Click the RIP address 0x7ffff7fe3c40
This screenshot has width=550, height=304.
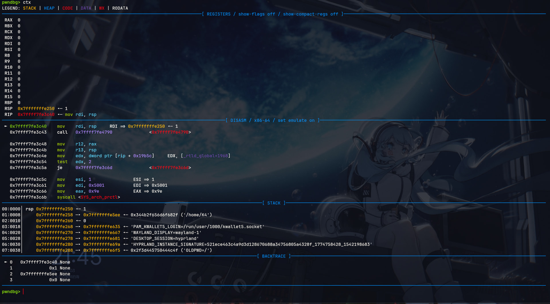click(36, 115)
